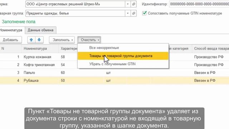Click 'Ввезен в РФ' in Рубашка row
229x129 pixels.
point(205,81)
